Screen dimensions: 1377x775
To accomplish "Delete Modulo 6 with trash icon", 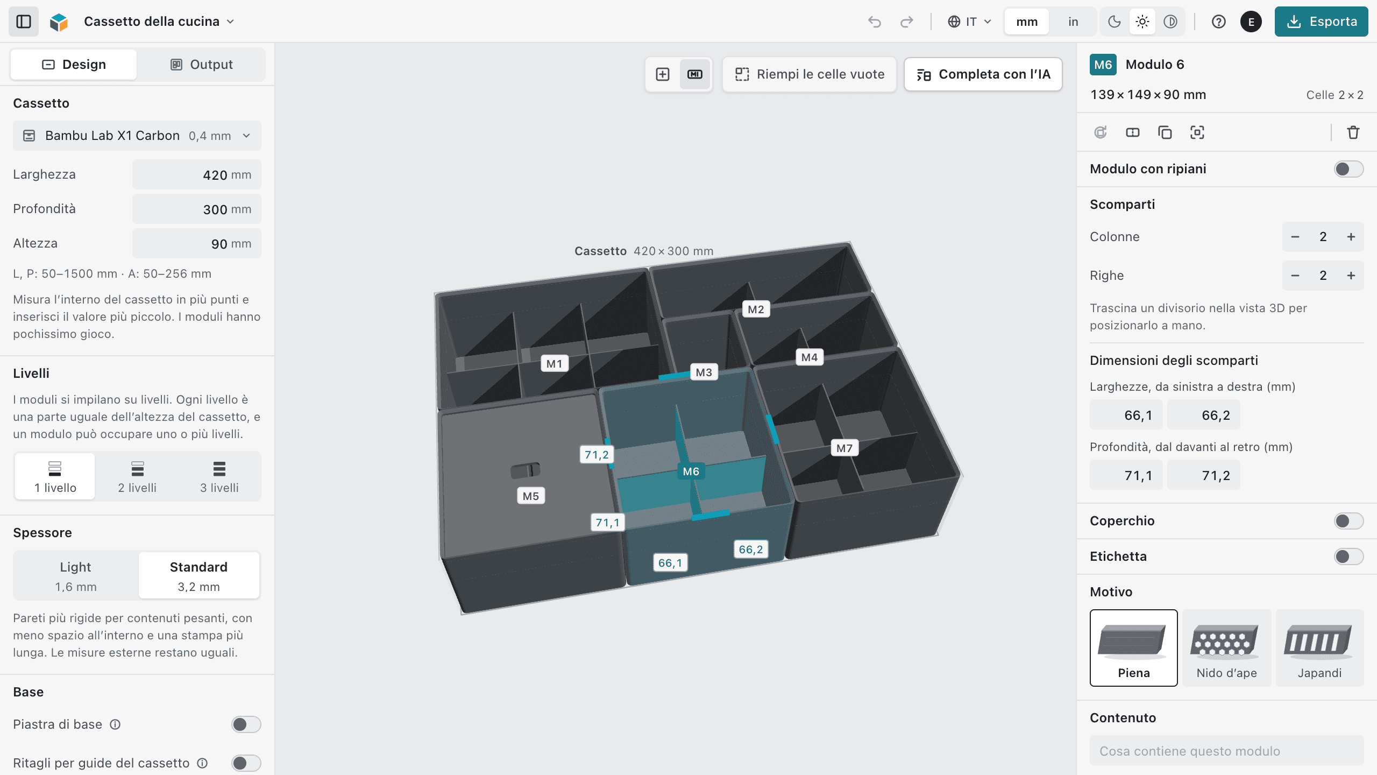I will (1353, 132).
